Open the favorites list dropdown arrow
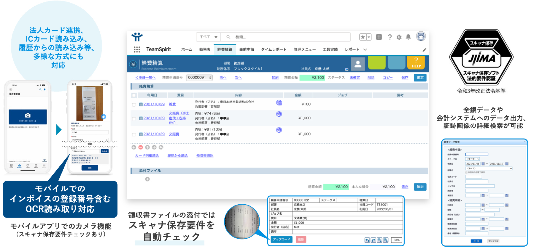The height and width of the screenshot is (249, 534). click(x=369, y=37)
